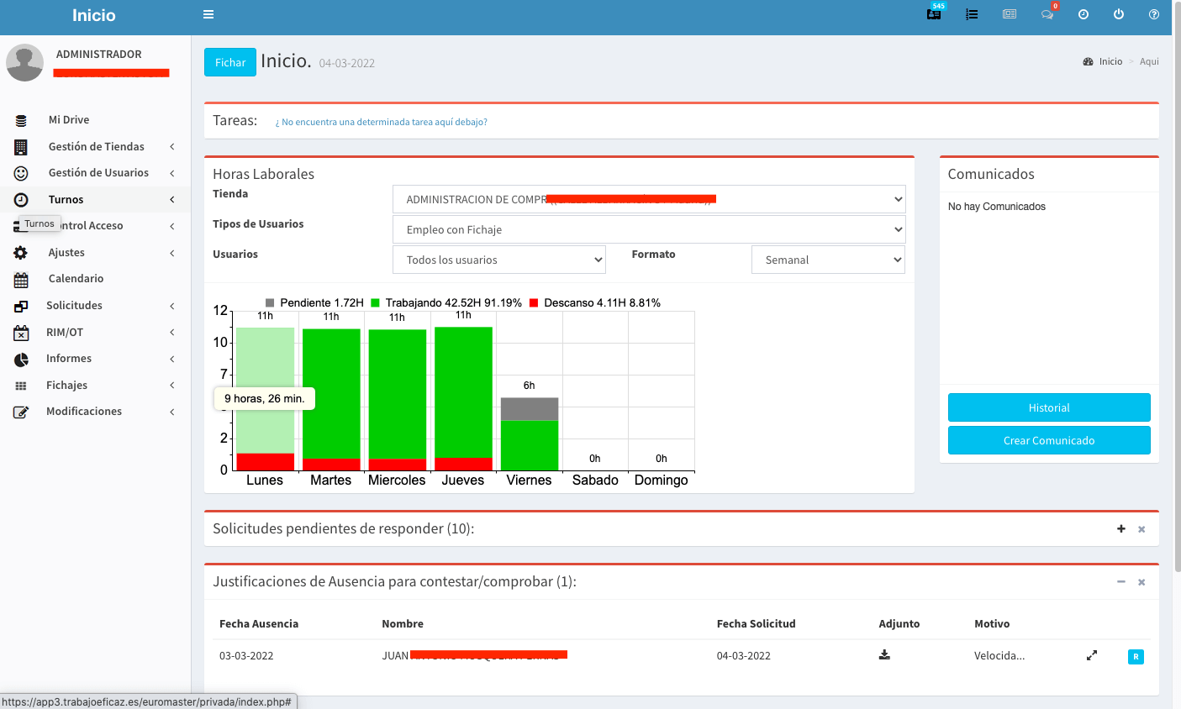
Task: Open the Formato dropdown showing Semanal
Action: pos(828,260)
